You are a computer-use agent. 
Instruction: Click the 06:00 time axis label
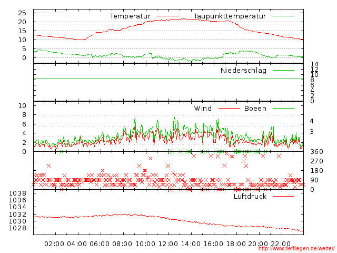coord(100,244)
